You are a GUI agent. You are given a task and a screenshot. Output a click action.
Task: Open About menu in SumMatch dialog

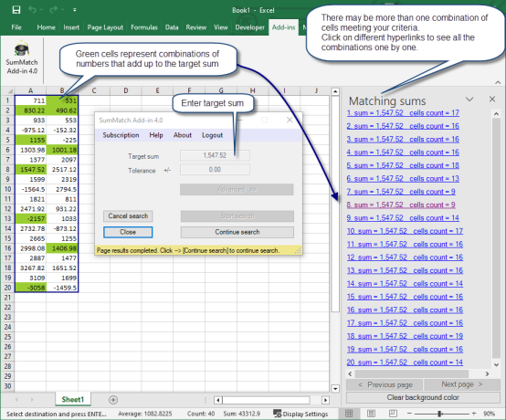pos(183,135)
